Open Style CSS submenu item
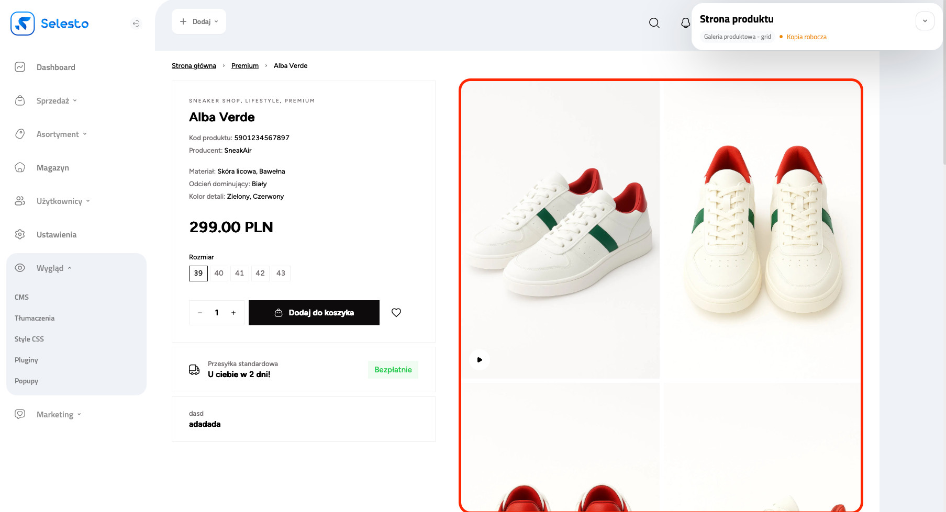 click(29, 339)
